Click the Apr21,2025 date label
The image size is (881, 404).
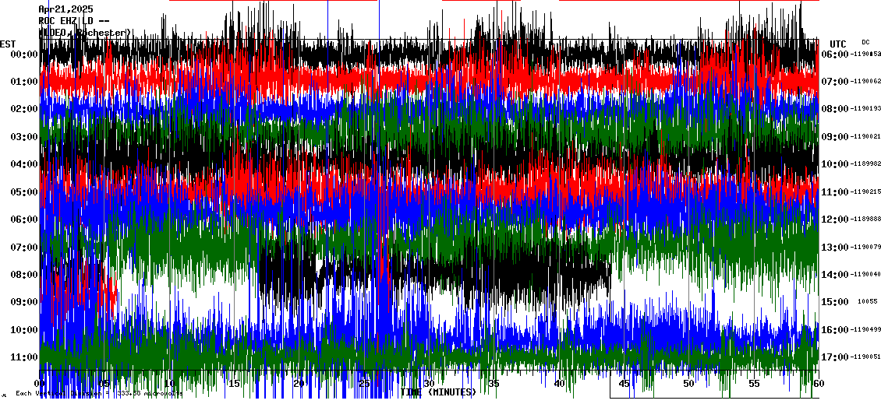point(65,9)
